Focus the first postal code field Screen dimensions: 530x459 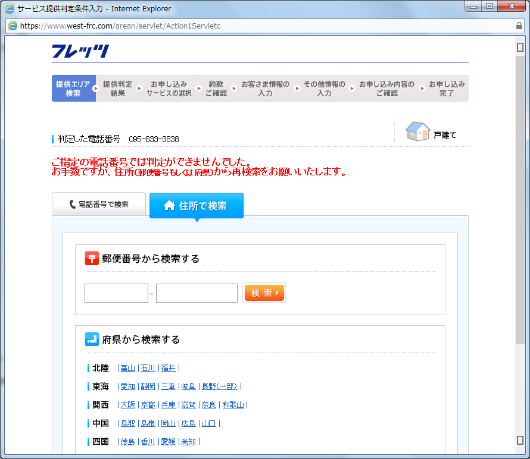pyautogui.click(x=116, y=293)
